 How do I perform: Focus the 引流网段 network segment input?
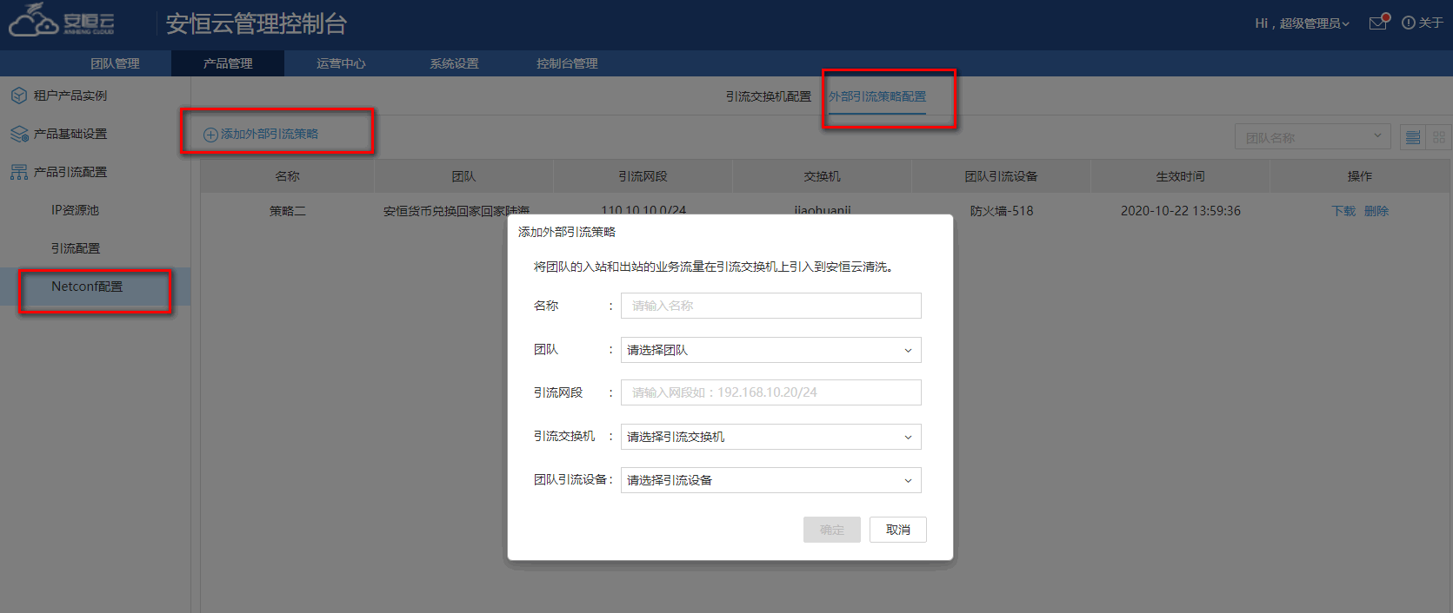770,392
